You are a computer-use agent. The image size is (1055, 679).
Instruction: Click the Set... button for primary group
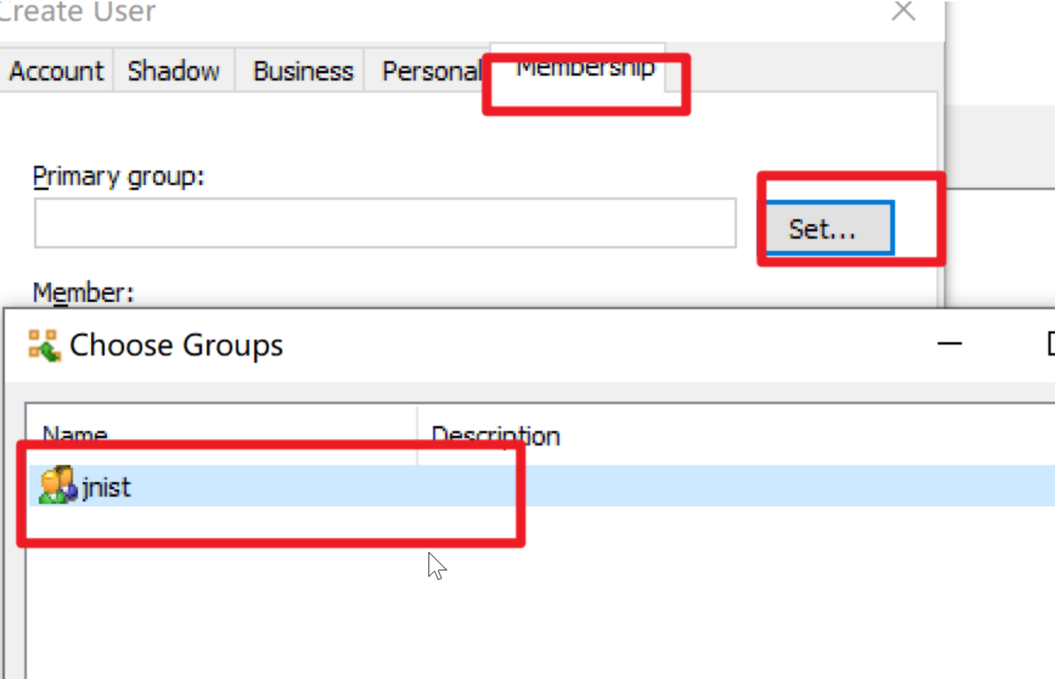click(x=830, y=228)
